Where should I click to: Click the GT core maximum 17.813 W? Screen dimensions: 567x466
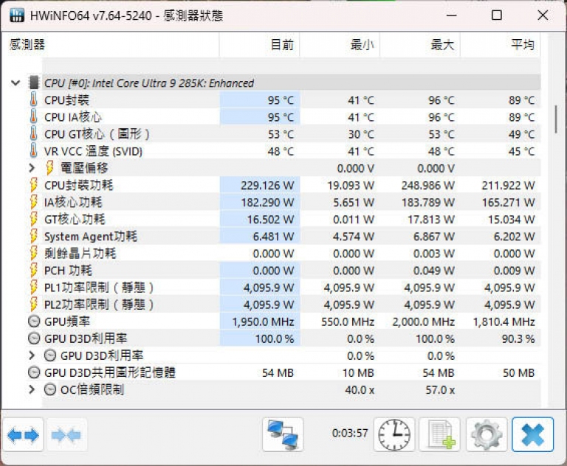coord(431,219)
